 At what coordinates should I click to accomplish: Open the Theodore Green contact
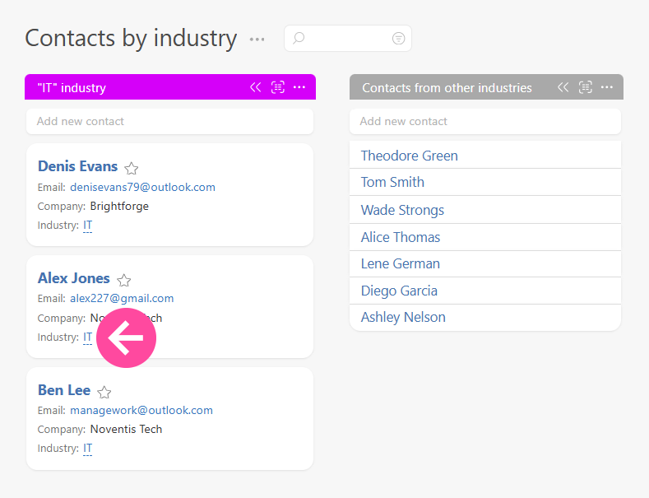[409, 156]
